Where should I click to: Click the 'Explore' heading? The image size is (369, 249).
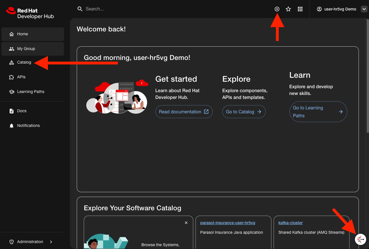(x=236, y=79)
